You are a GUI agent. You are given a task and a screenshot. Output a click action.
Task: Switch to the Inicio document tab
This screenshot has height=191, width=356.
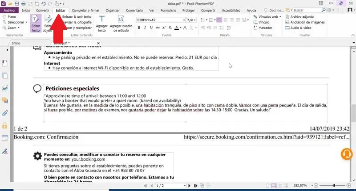tap(16, 43)
